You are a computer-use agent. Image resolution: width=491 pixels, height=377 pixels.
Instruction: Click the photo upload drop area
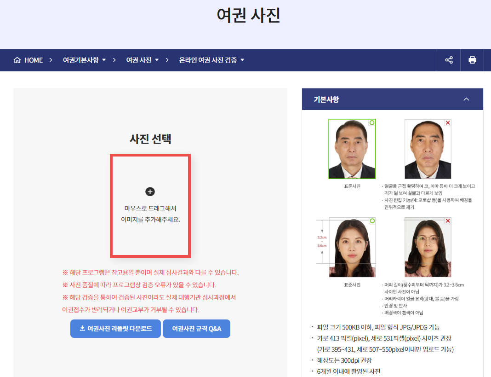(x=150, y=206)
